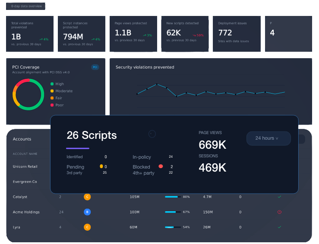This screenshot has height=244, width=319.
Task: Click Lyra's orange C grade badge
Action: click(87, 227)
